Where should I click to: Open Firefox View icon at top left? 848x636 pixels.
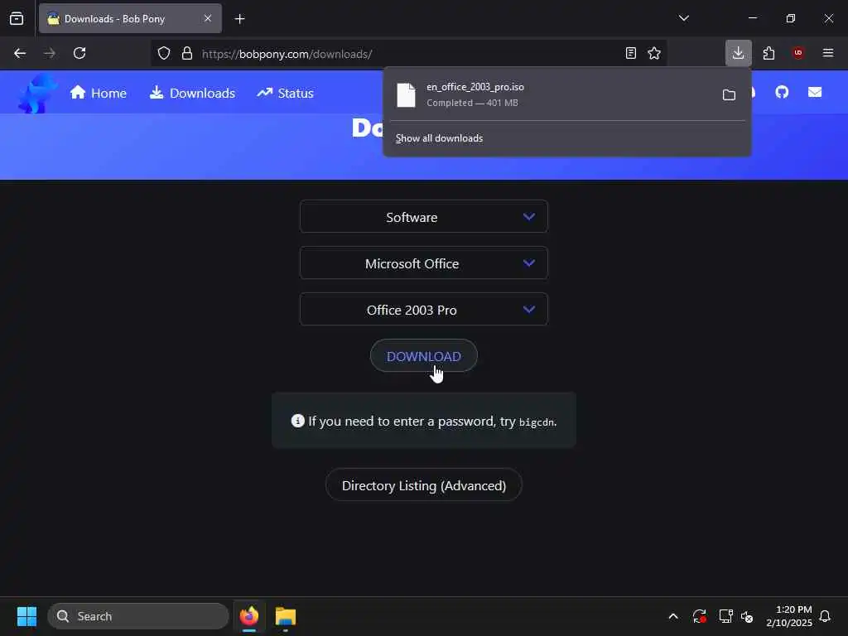(x=17, y=18)
